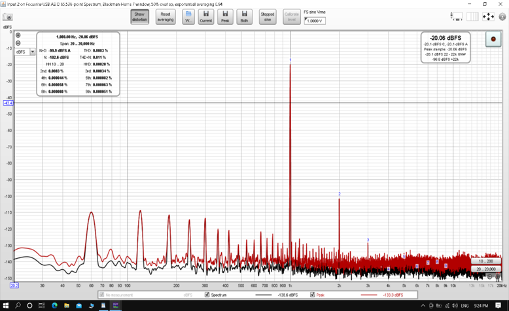Edit the FS sine Vrms value field

coord(315,21)
